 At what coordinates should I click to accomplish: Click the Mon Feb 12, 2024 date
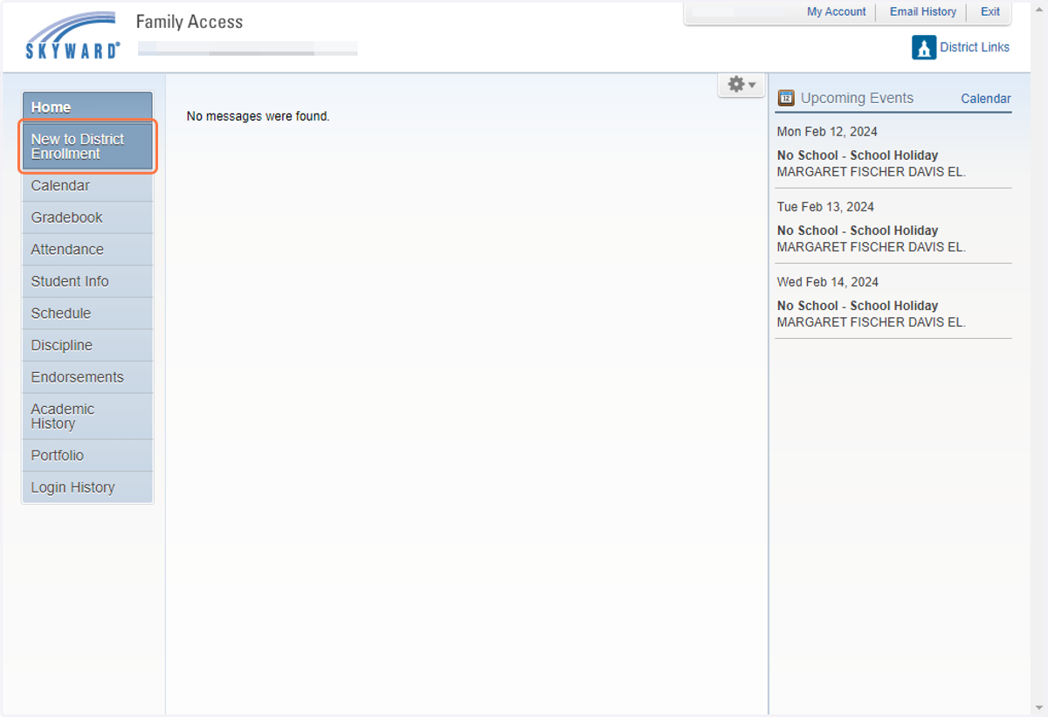[x=827, y=132]
